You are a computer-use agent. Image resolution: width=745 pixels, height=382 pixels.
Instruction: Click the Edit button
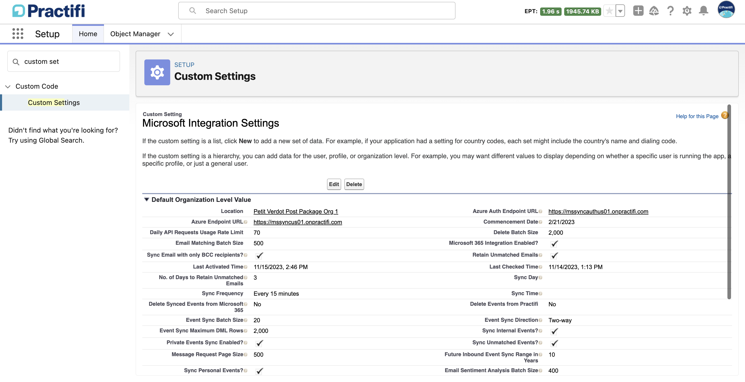[x=334, y=184]
